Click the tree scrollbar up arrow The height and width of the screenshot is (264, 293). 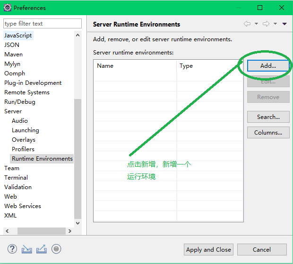[78, 35]
